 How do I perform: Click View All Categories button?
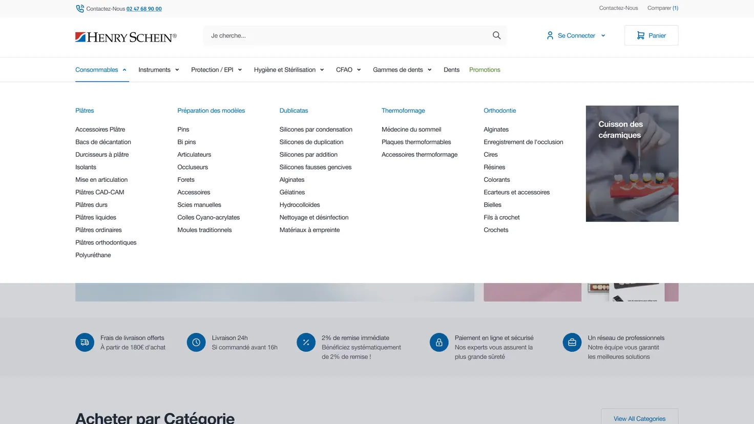[639, 417]
